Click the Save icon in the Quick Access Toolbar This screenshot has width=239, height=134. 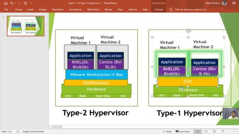tap(6, 3)
